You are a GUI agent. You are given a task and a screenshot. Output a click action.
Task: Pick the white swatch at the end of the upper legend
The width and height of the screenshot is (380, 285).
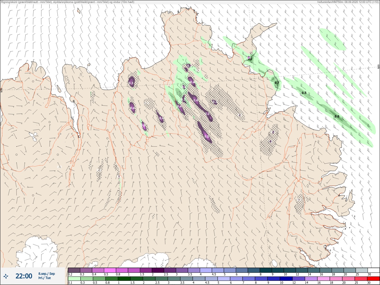[373, 270]
